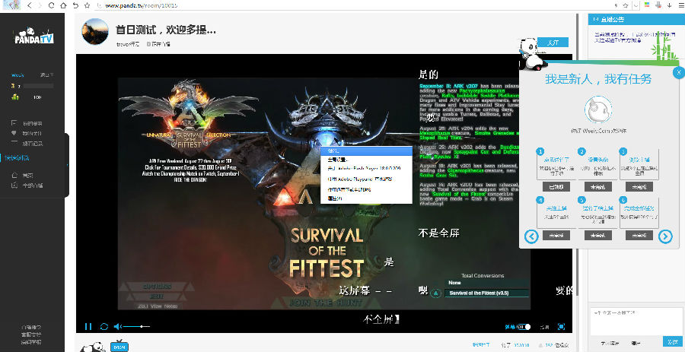Open task card number 5 in newcomer popup
The image size is (685, 352).
(597, 212)
